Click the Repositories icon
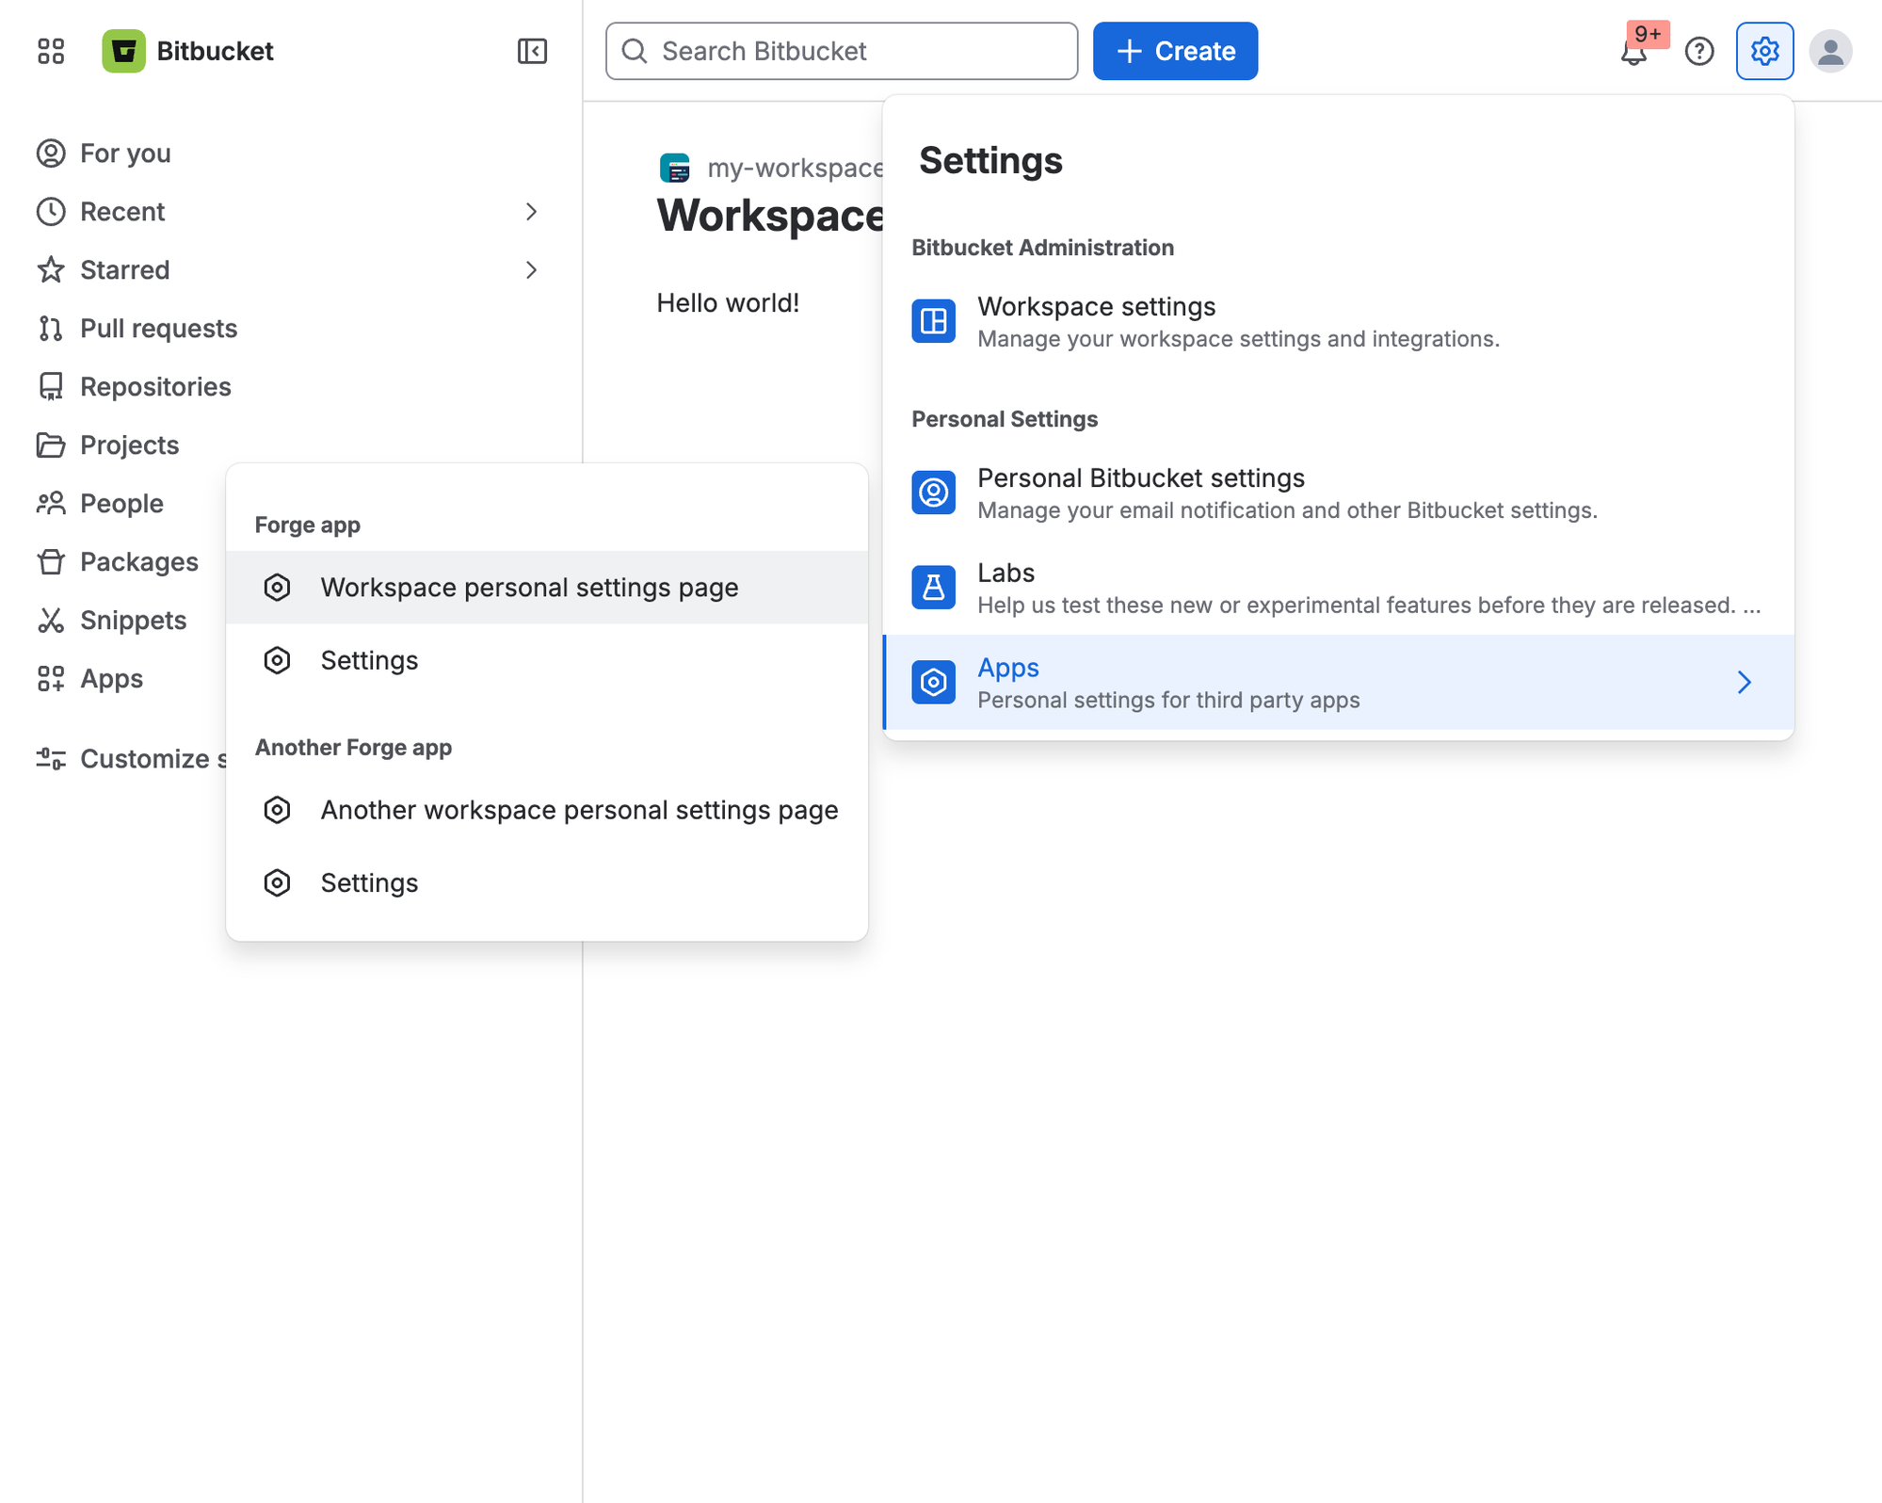1882x1503 pixels. (51, 387)
